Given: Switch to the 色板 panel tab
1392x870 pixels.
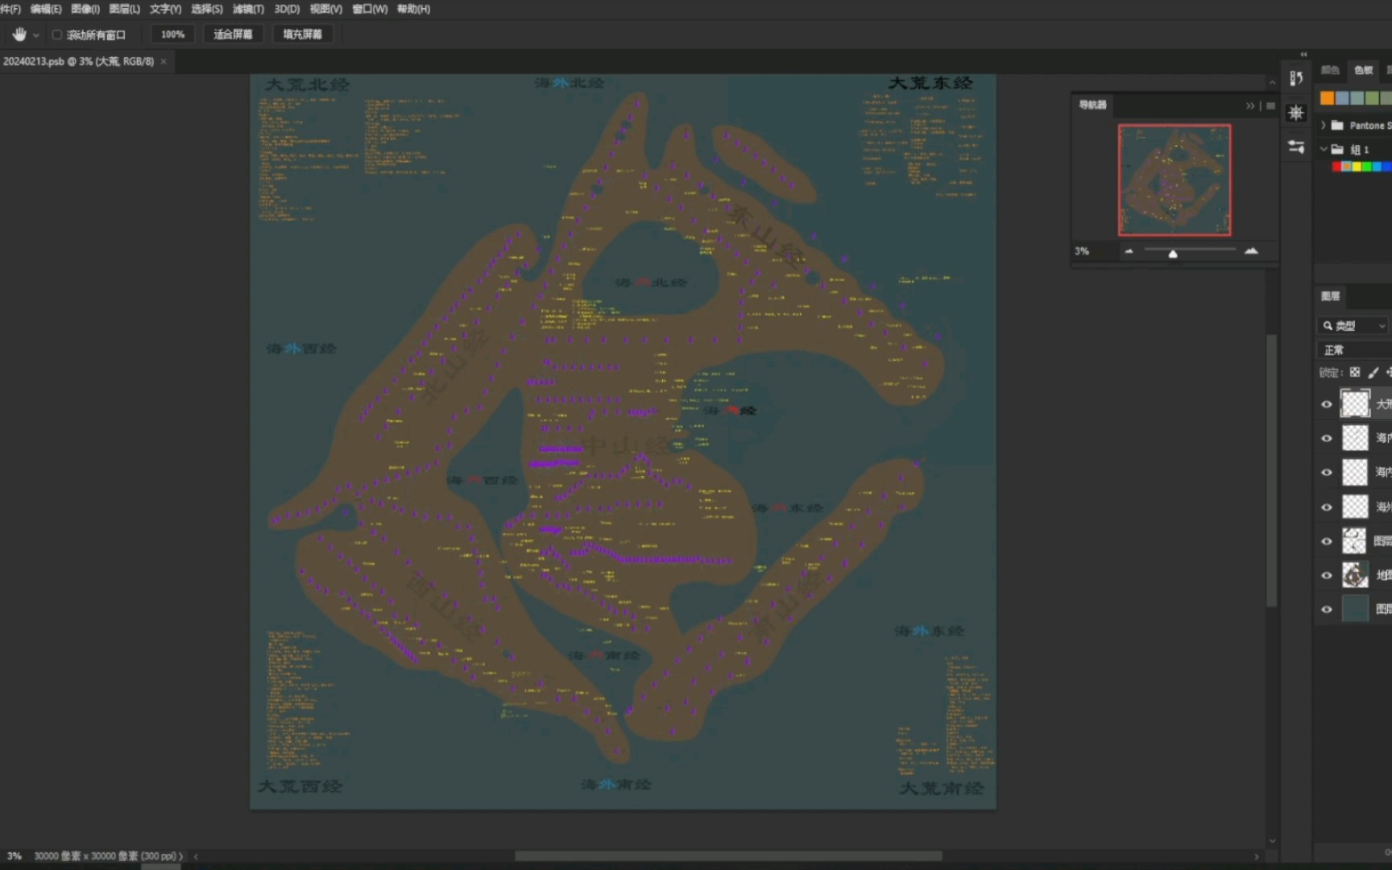Looking at the screenshot, I should point(1363,70).
